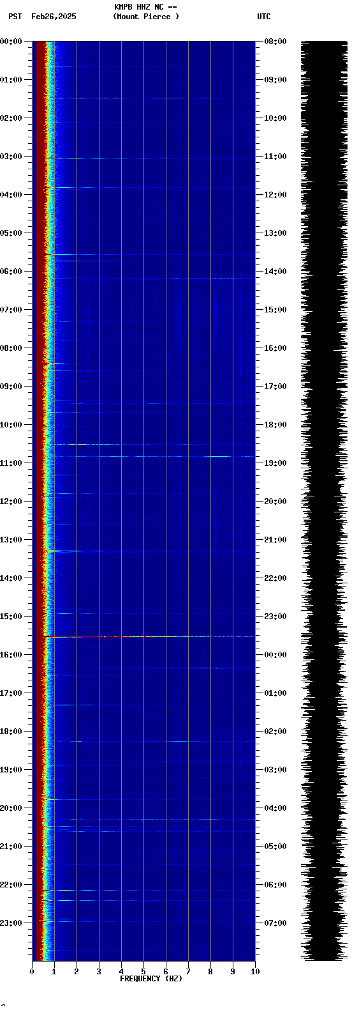Click the UTC time label '07:00'
The width and height of the screenshot is (352, 1012).
click(x=275, y=923)
